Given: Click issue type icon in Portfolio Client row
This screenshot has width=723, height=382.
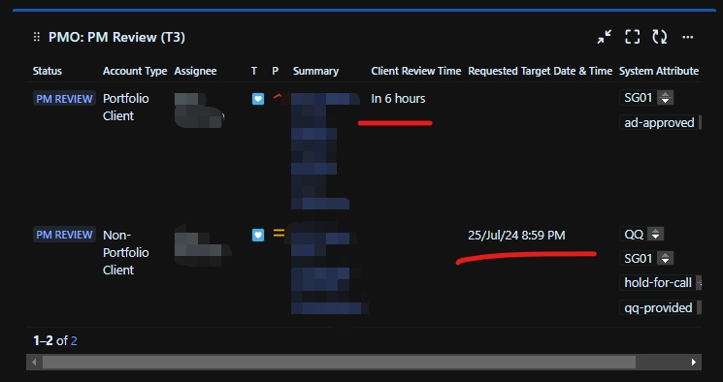Looking at the screenshot, I should 258,99.
